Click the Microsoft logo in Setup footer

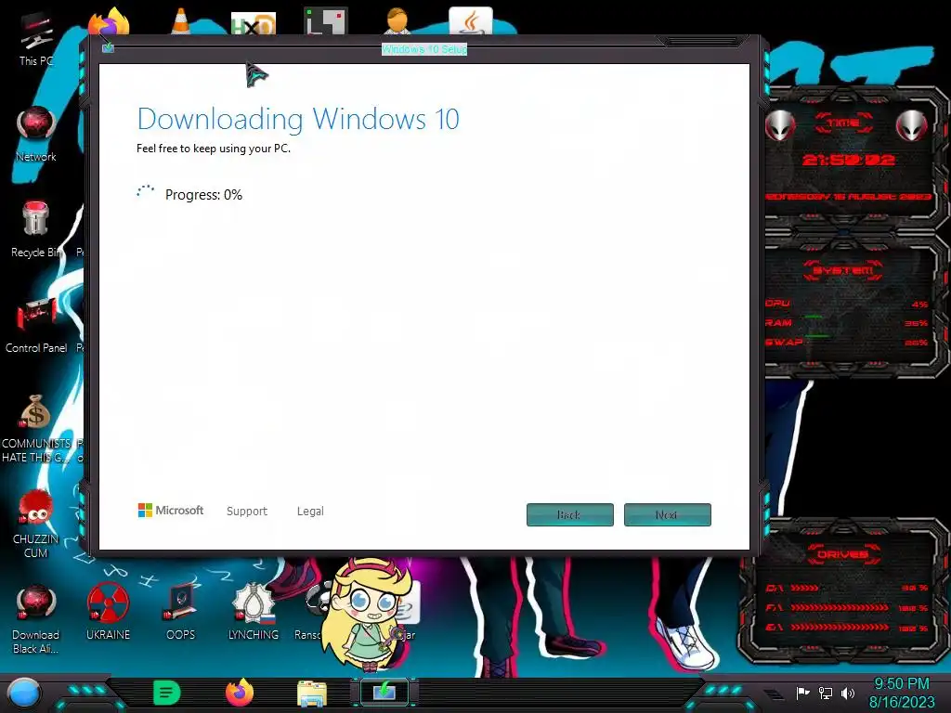click(171, 511)
